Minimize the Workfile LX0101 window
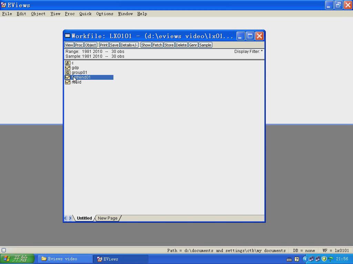Image resolution: width=353 pixels, height=264 pixels. tap(241, 36)
